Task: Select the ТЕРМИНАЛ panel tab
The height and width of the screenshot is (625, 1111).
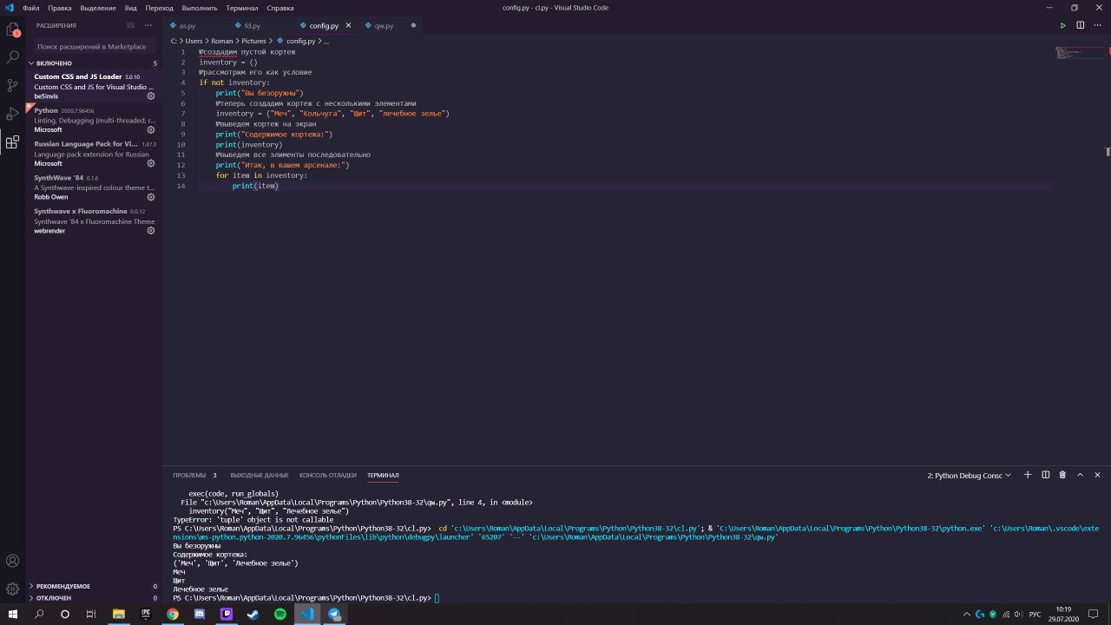Action: (x=383, y=476)
